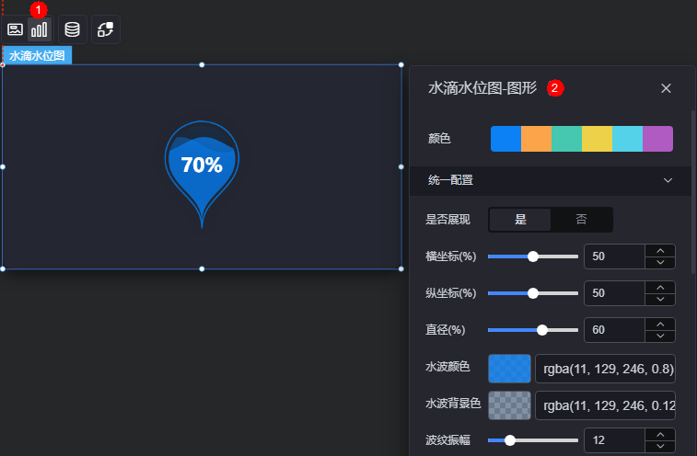Open the chart graphic settings icon
This screenshot has height=456, width=697.
[40, 29]
